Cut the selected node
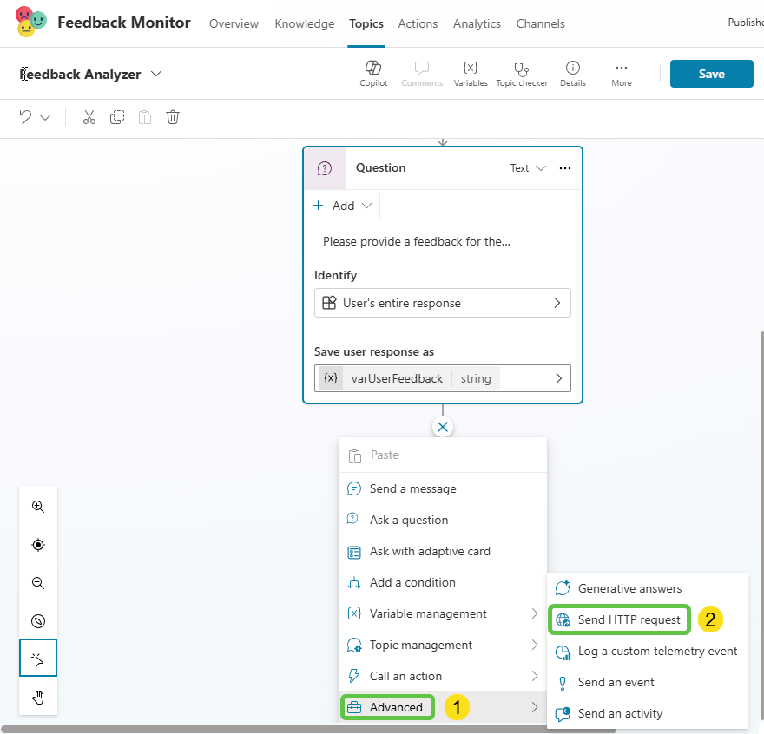This screenshot has width=764, height=734. pos(89,116)
